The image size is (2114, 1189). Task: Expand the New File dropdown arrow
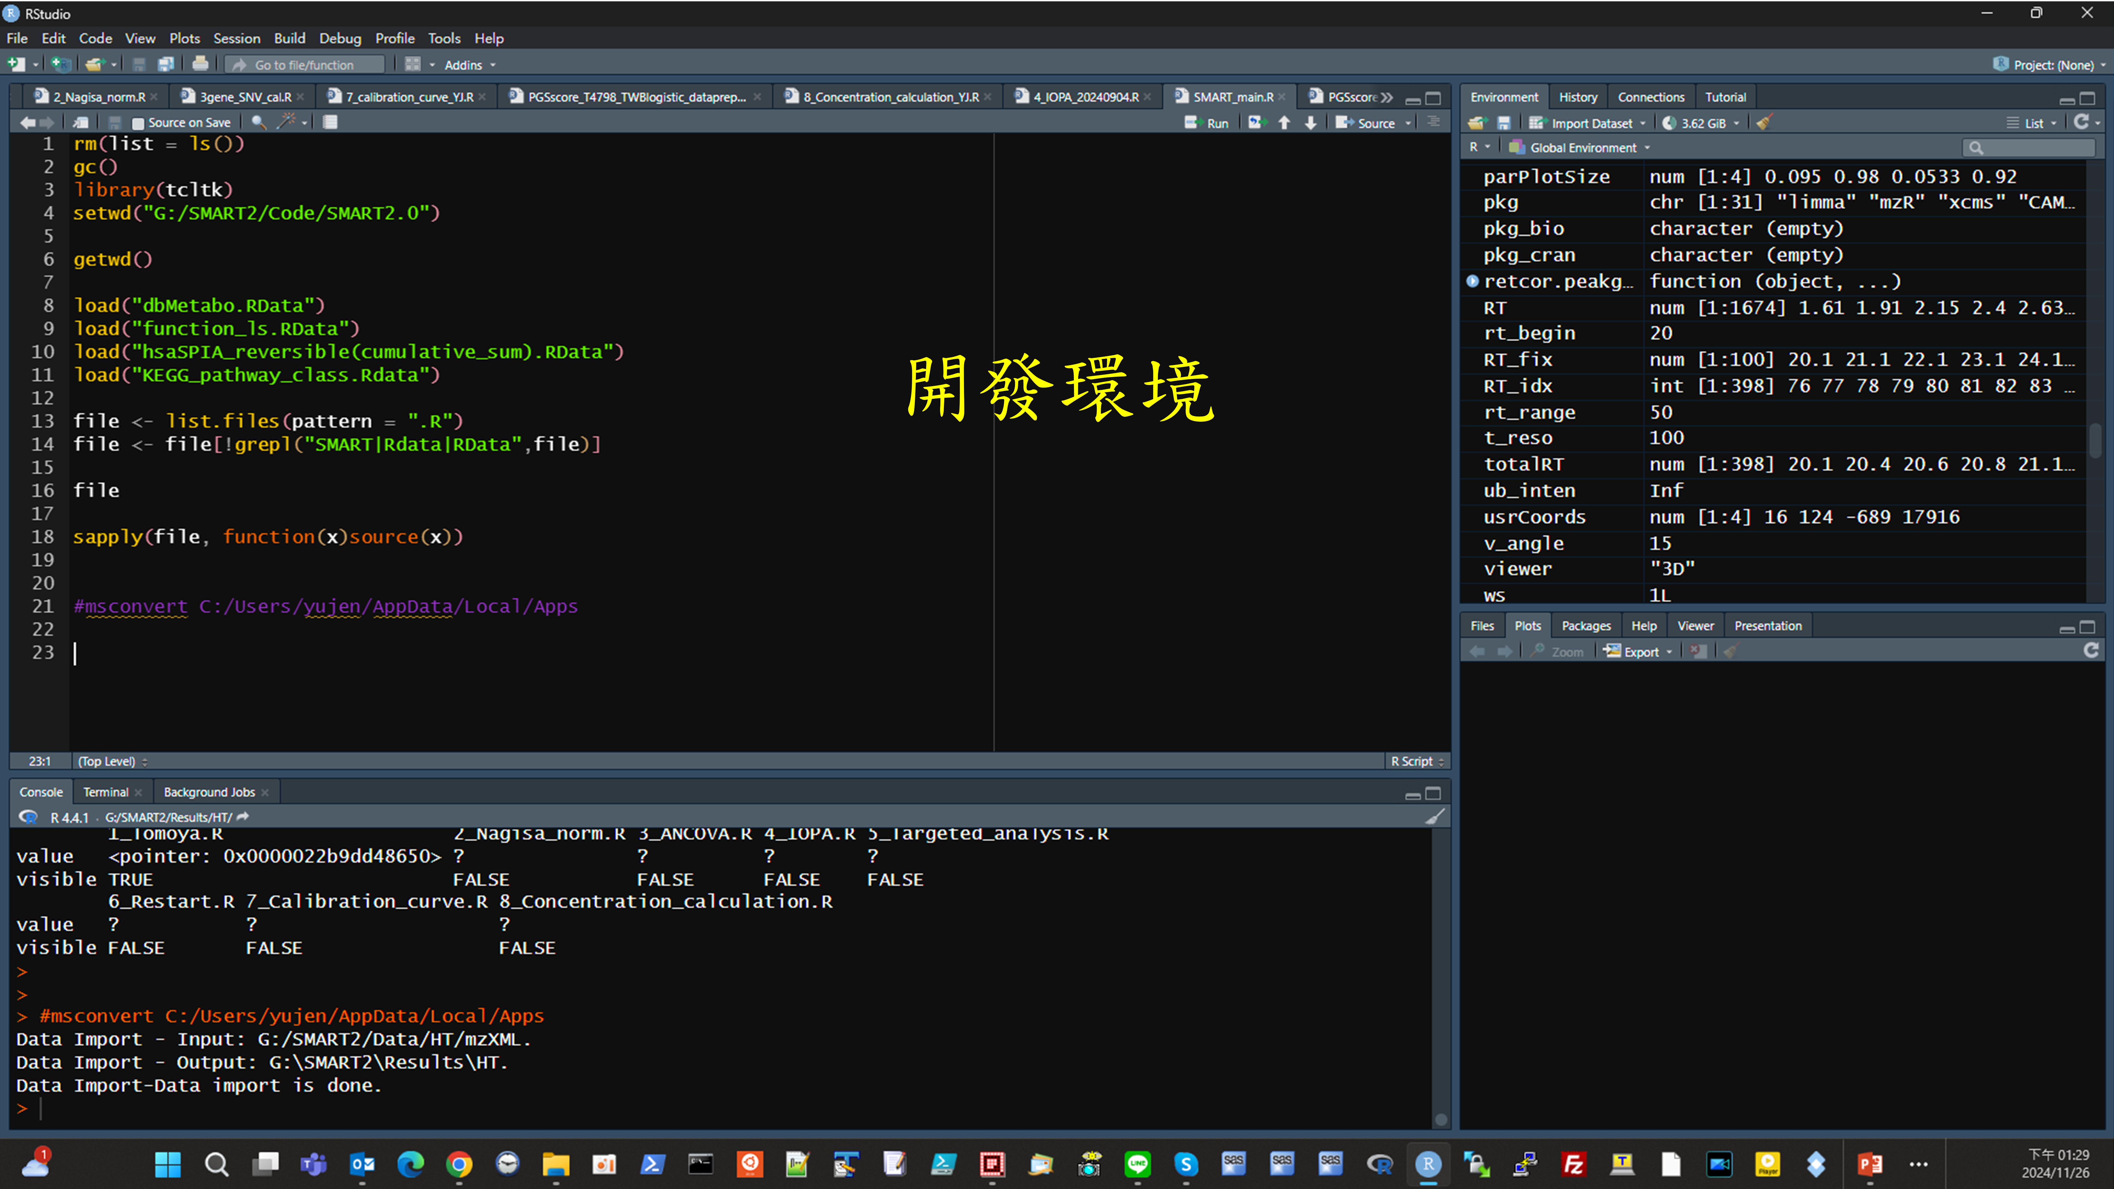(x=35, y=65)
